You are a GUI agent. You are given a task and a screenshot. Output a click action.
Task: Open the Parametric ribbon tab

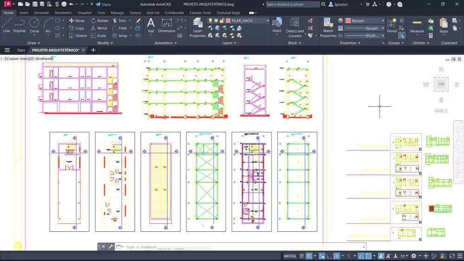click(63, 13)
